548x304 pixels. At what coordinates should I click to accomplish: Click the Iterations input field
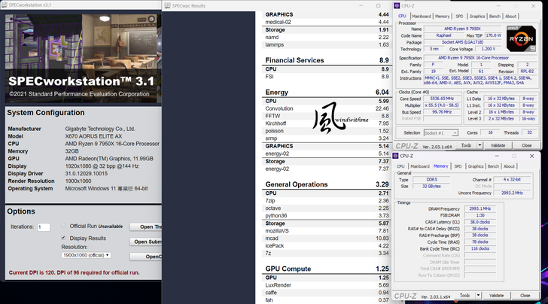coord(44,227)
